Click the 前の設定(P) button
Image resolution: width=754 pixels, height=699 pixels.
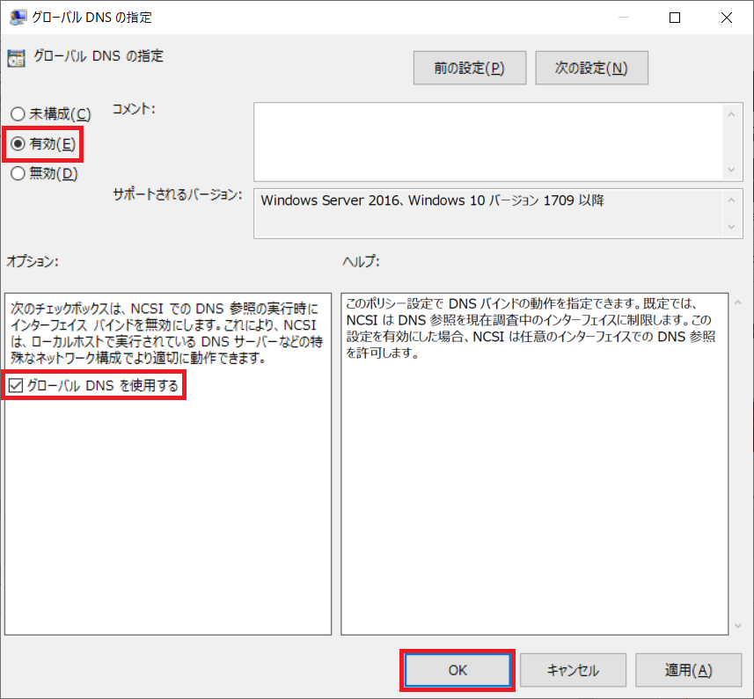click(x=469, y=68)
